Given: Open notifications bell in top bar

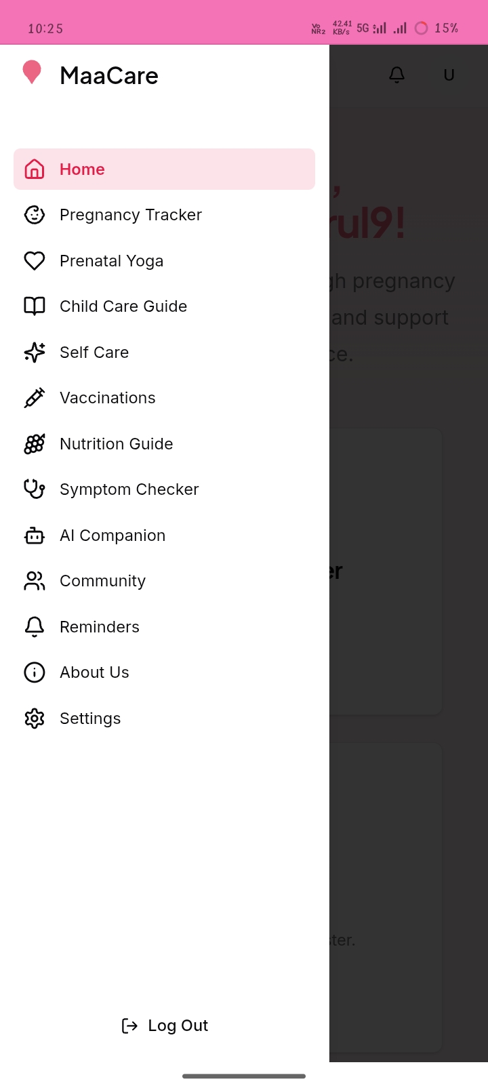Looking at the screenshot, I should 397,75.
